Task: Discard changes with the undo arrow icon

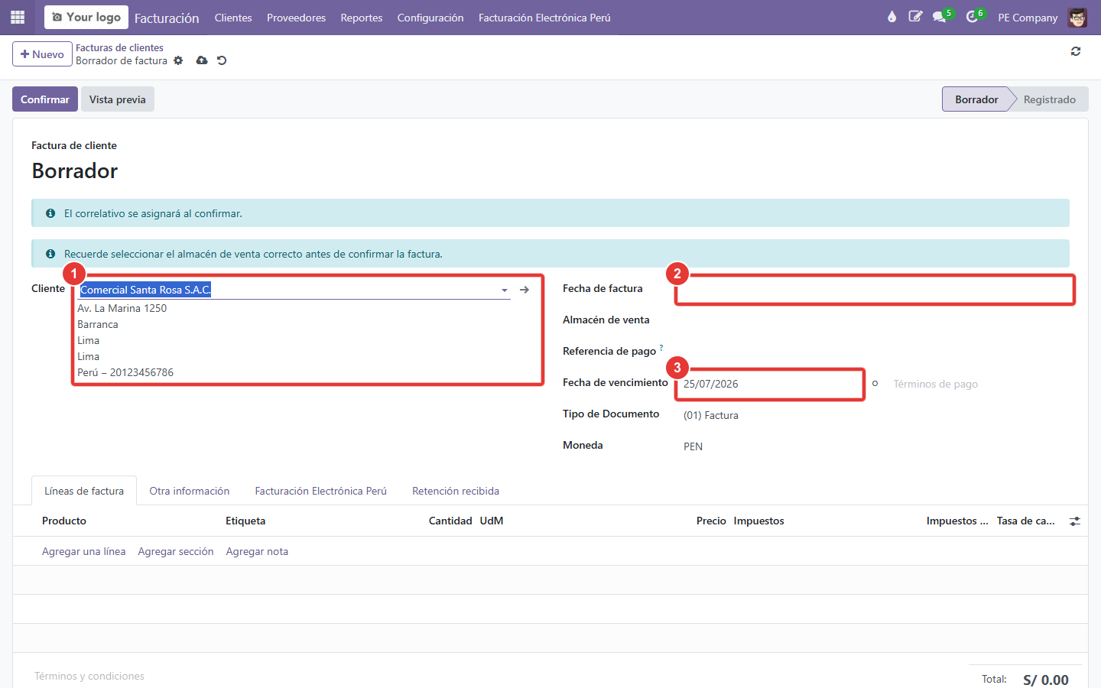Action: (222, 60)
